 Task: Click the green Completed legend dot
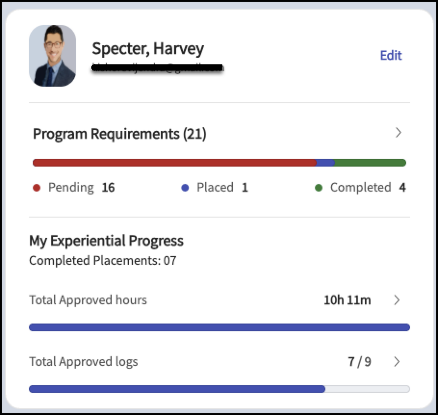click(x=319, y=188)
